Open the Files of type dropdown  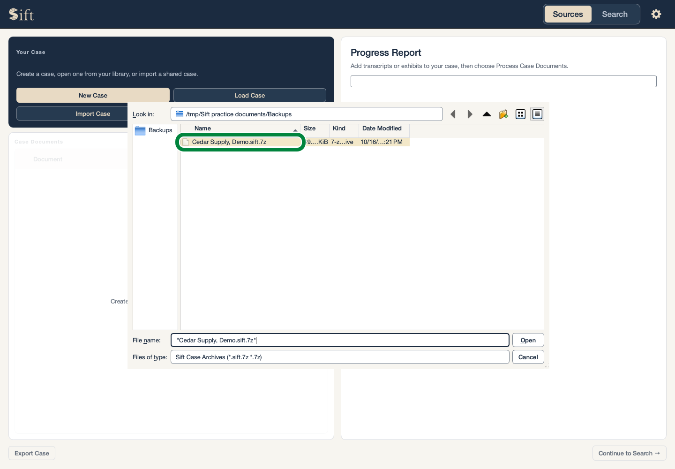coord(340,357)
